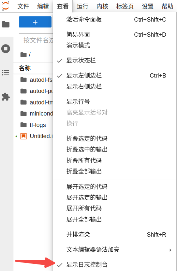Select 激活命令面板 menu entry
This screenshot has width=177, height=271.
(x=115, y=20)
